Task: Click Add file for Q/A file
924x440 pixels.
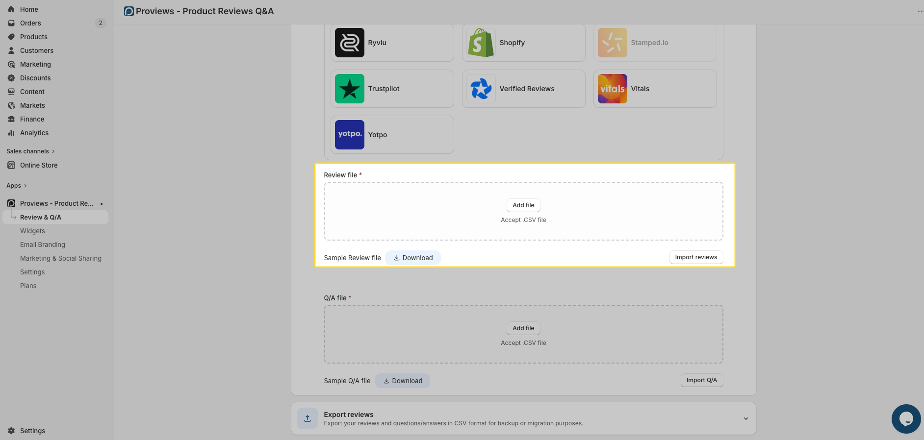Action: [523, 328]
